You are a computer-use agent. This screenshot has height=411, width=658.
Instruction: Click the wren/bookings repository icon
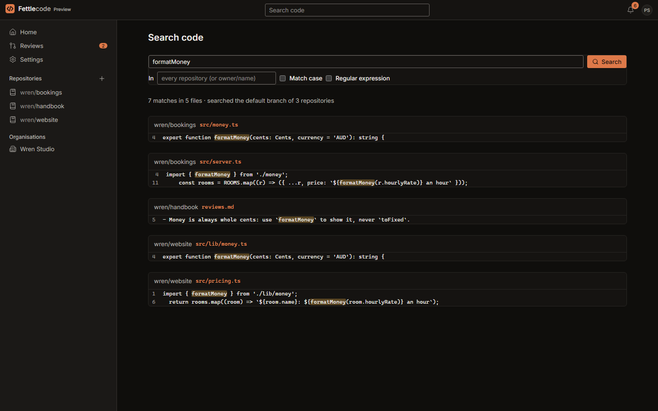tap(13, 92)
